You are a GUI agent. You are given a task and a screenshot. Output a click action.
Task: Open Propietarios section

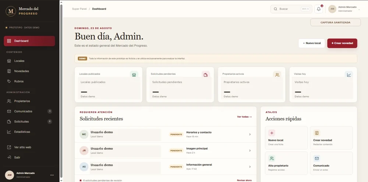coord(29,101)
